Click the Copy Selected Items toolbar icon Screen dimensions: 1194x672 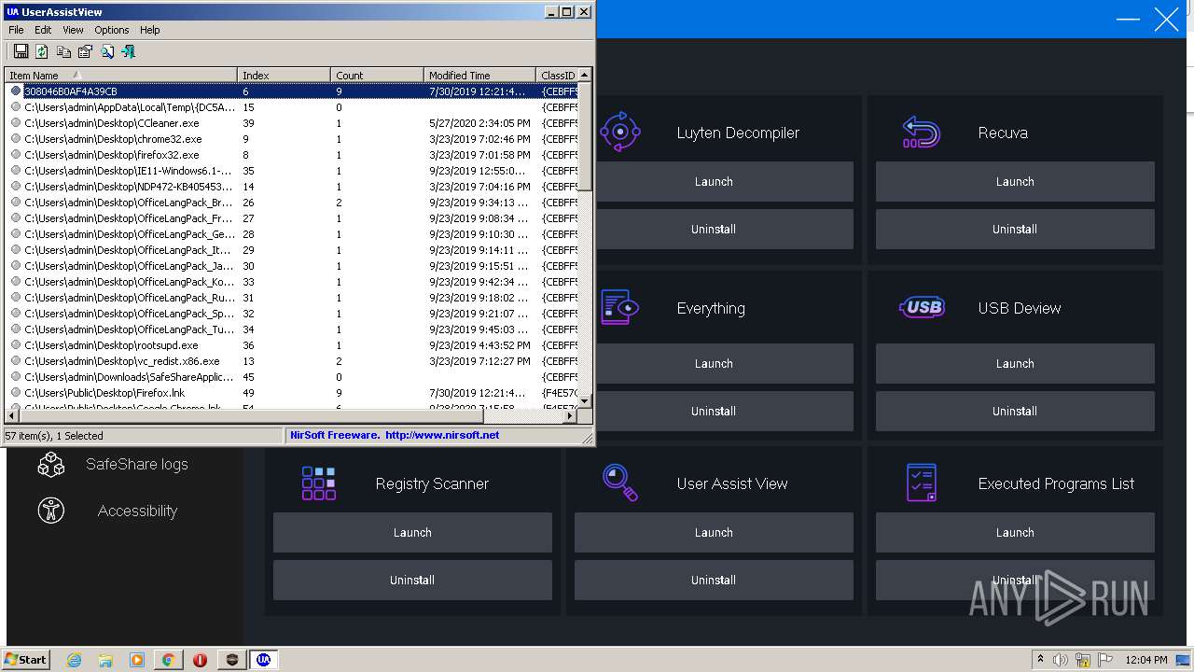coord(63,51)
